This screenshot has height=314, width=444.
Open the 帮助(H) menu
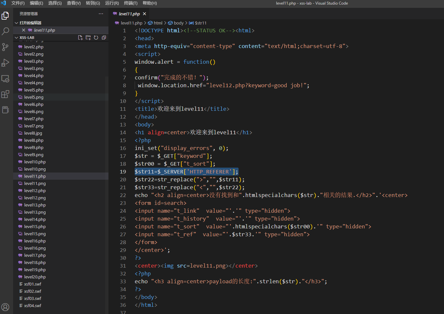(x=149, y=3)
